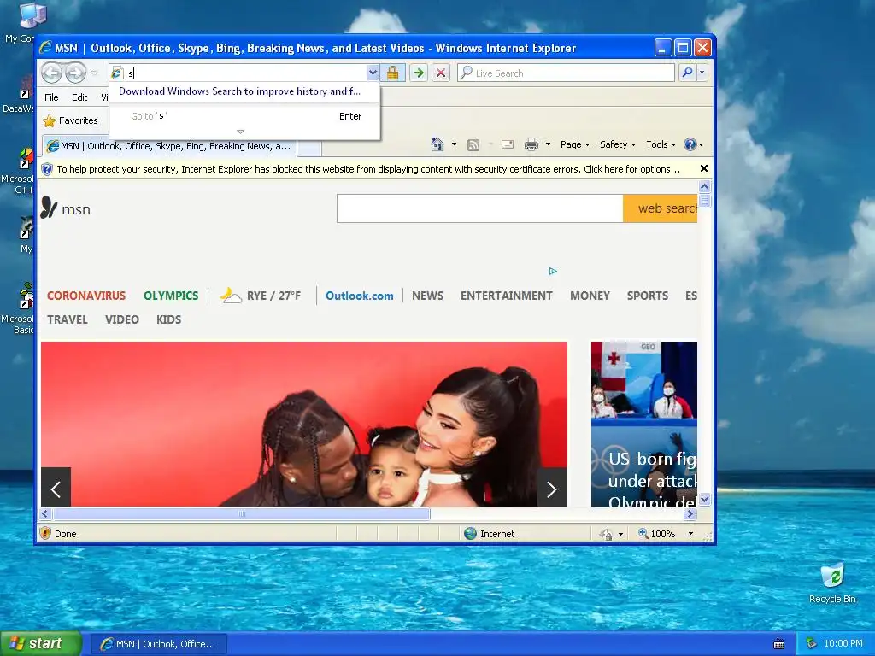
Task: Open the SPORTS section link
Action: 648,296
